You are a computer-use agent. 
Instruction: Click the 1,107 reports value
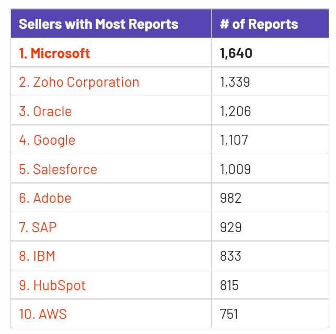(x=234, y=141)
